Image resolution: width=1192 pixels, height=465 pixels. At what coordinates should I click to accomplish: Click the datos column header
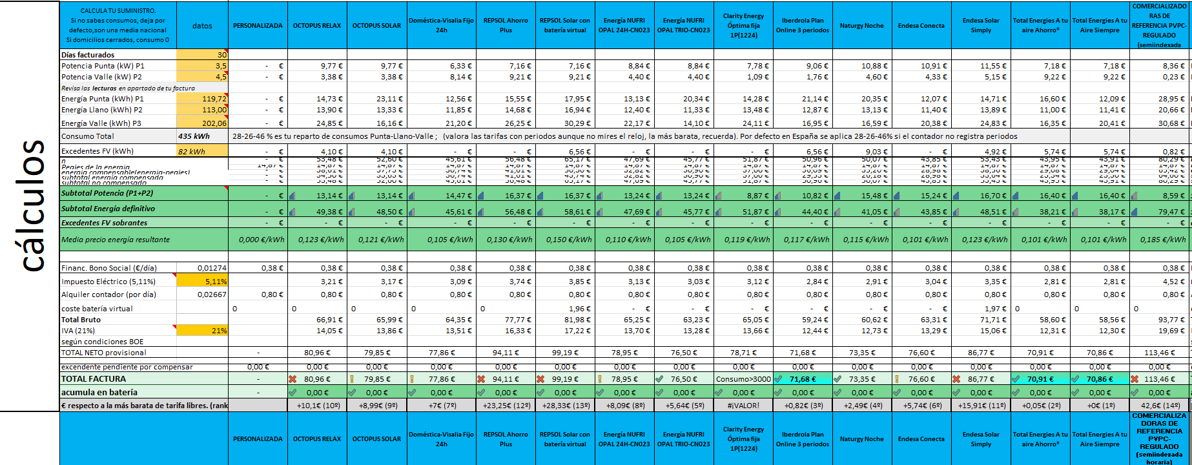[202, 26]
